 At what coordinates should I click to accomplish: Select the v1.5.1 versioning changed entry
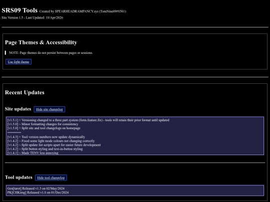click(x=88, y=120)
